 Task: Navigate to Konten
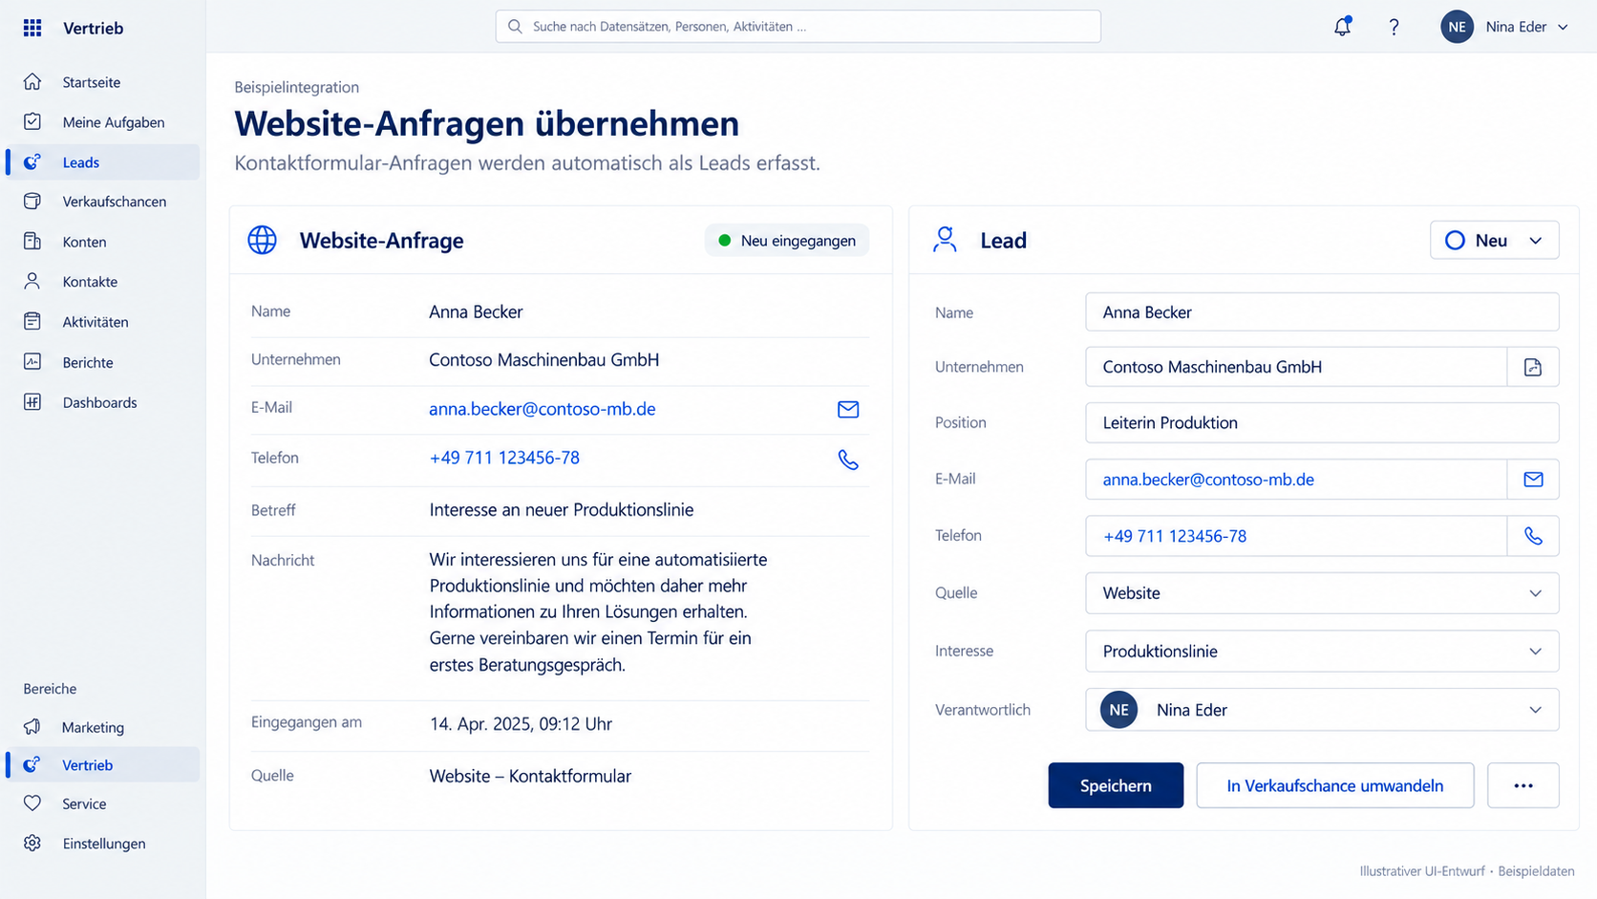pyautogui.click(x=103, y=242)
